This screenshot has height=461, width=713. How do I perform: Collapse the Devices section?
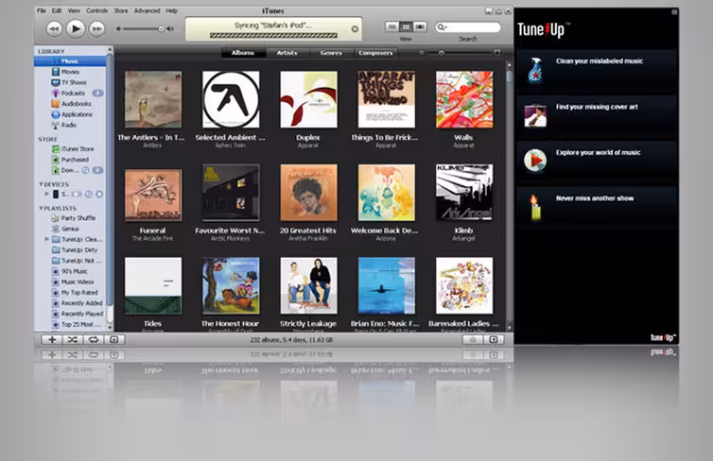[x=41, y=184]
